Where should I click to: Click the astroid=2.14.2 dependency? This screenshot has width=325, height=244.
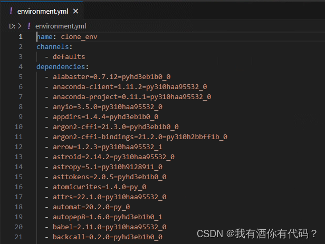point(113,157)
